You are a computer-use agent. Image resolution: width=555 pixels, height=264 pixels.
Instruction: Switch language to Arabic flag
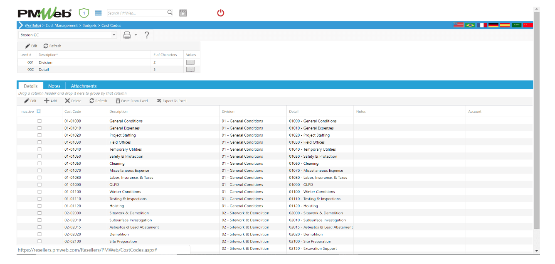coord(516,25)
